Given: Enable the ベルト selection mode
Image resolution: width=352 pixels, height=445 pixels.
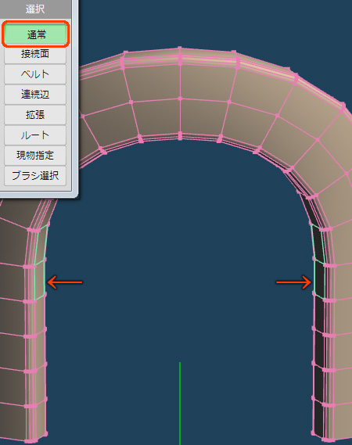Looking at the screenshot, I should pos(35,74).
